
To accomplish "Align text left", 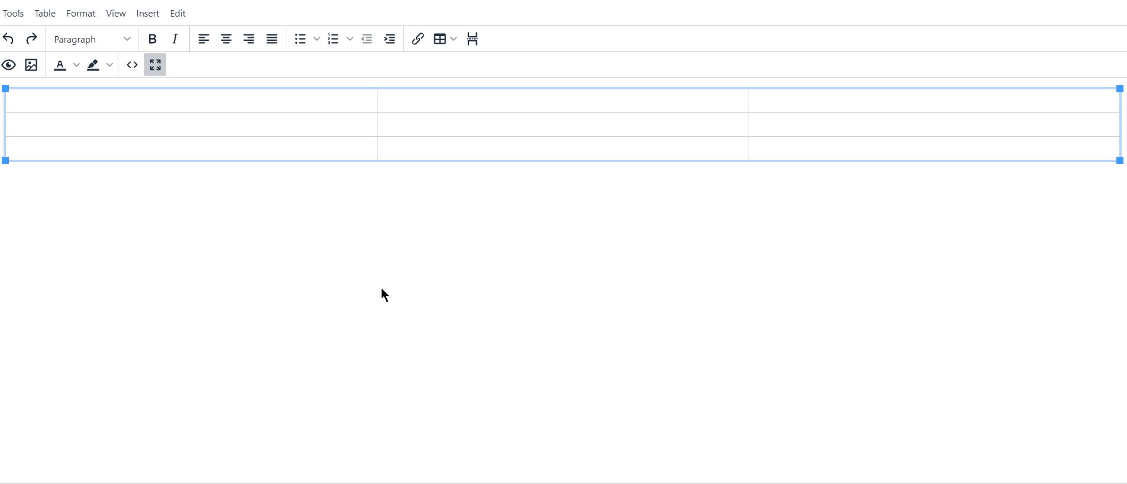I will pos(204,39).
